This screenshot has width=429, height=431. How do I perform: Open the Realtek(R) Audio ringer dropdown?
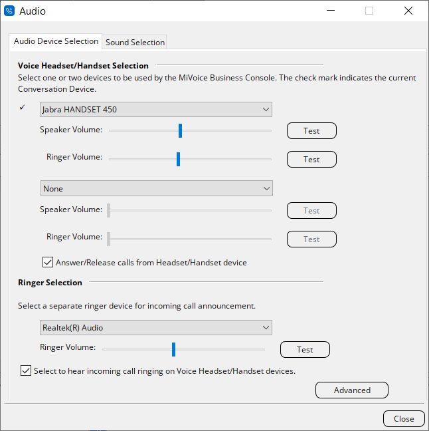pyautogui.click(x=156, y=328)
